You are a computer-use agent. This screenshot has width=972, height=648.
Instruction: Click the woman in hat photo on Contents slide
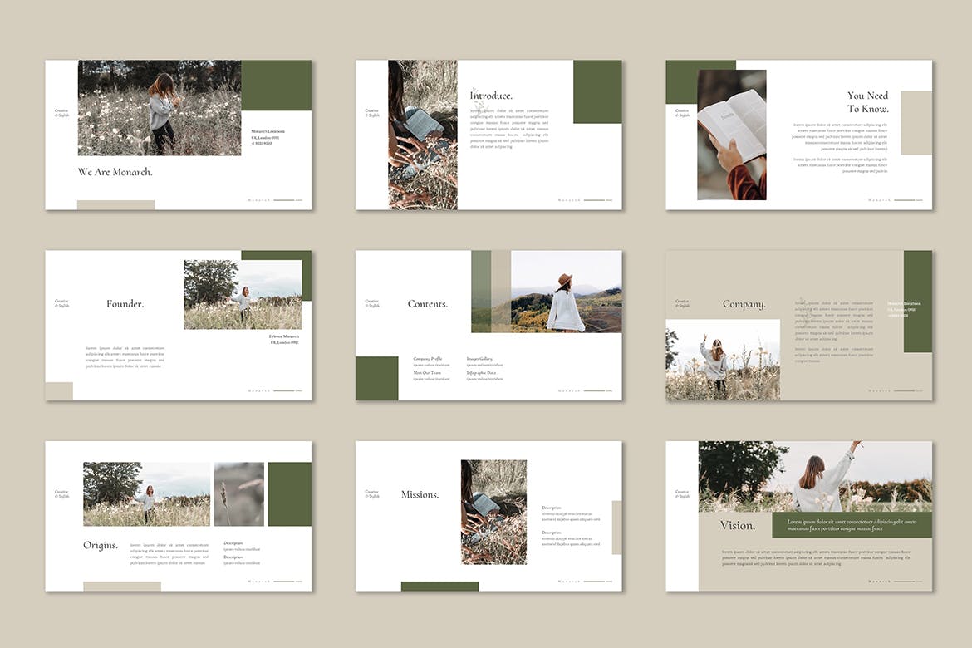pos(566,292)
